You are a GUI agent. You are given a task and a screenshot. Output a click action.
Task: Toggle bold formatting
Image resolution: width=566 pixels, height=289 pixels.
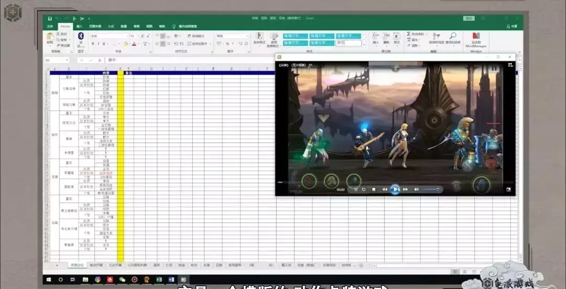[x=93, y=43]
